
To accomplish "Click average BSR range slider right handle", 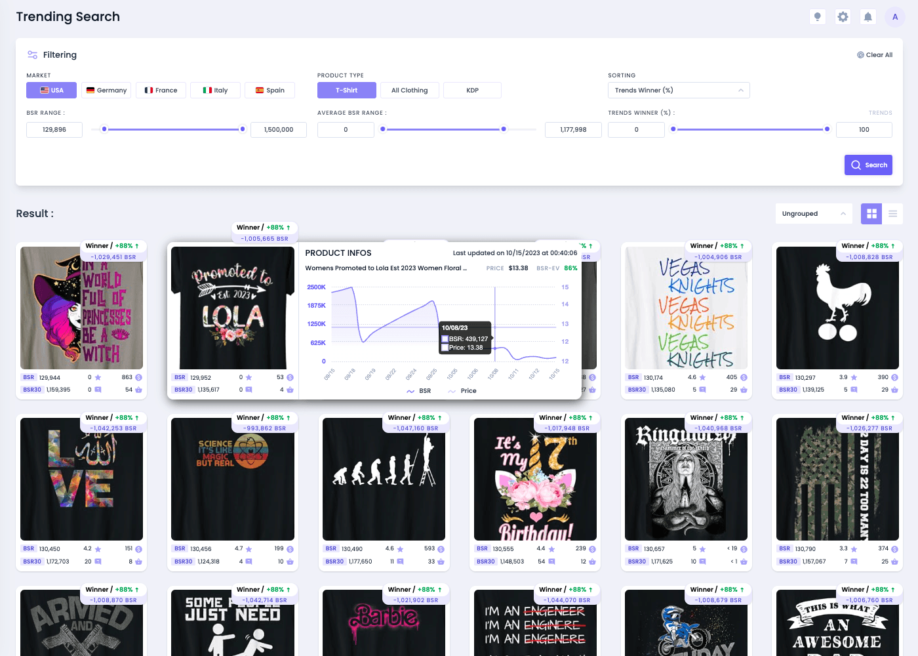I will click(x=504, y=129).
